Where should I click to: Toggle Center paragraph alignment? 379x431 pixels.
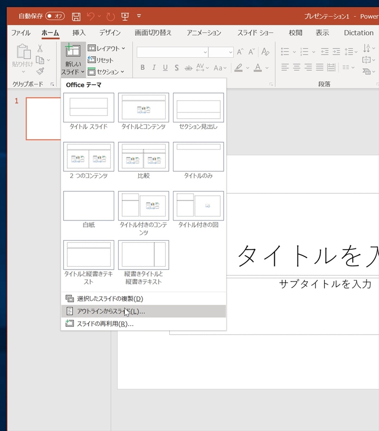pos(296,67)
